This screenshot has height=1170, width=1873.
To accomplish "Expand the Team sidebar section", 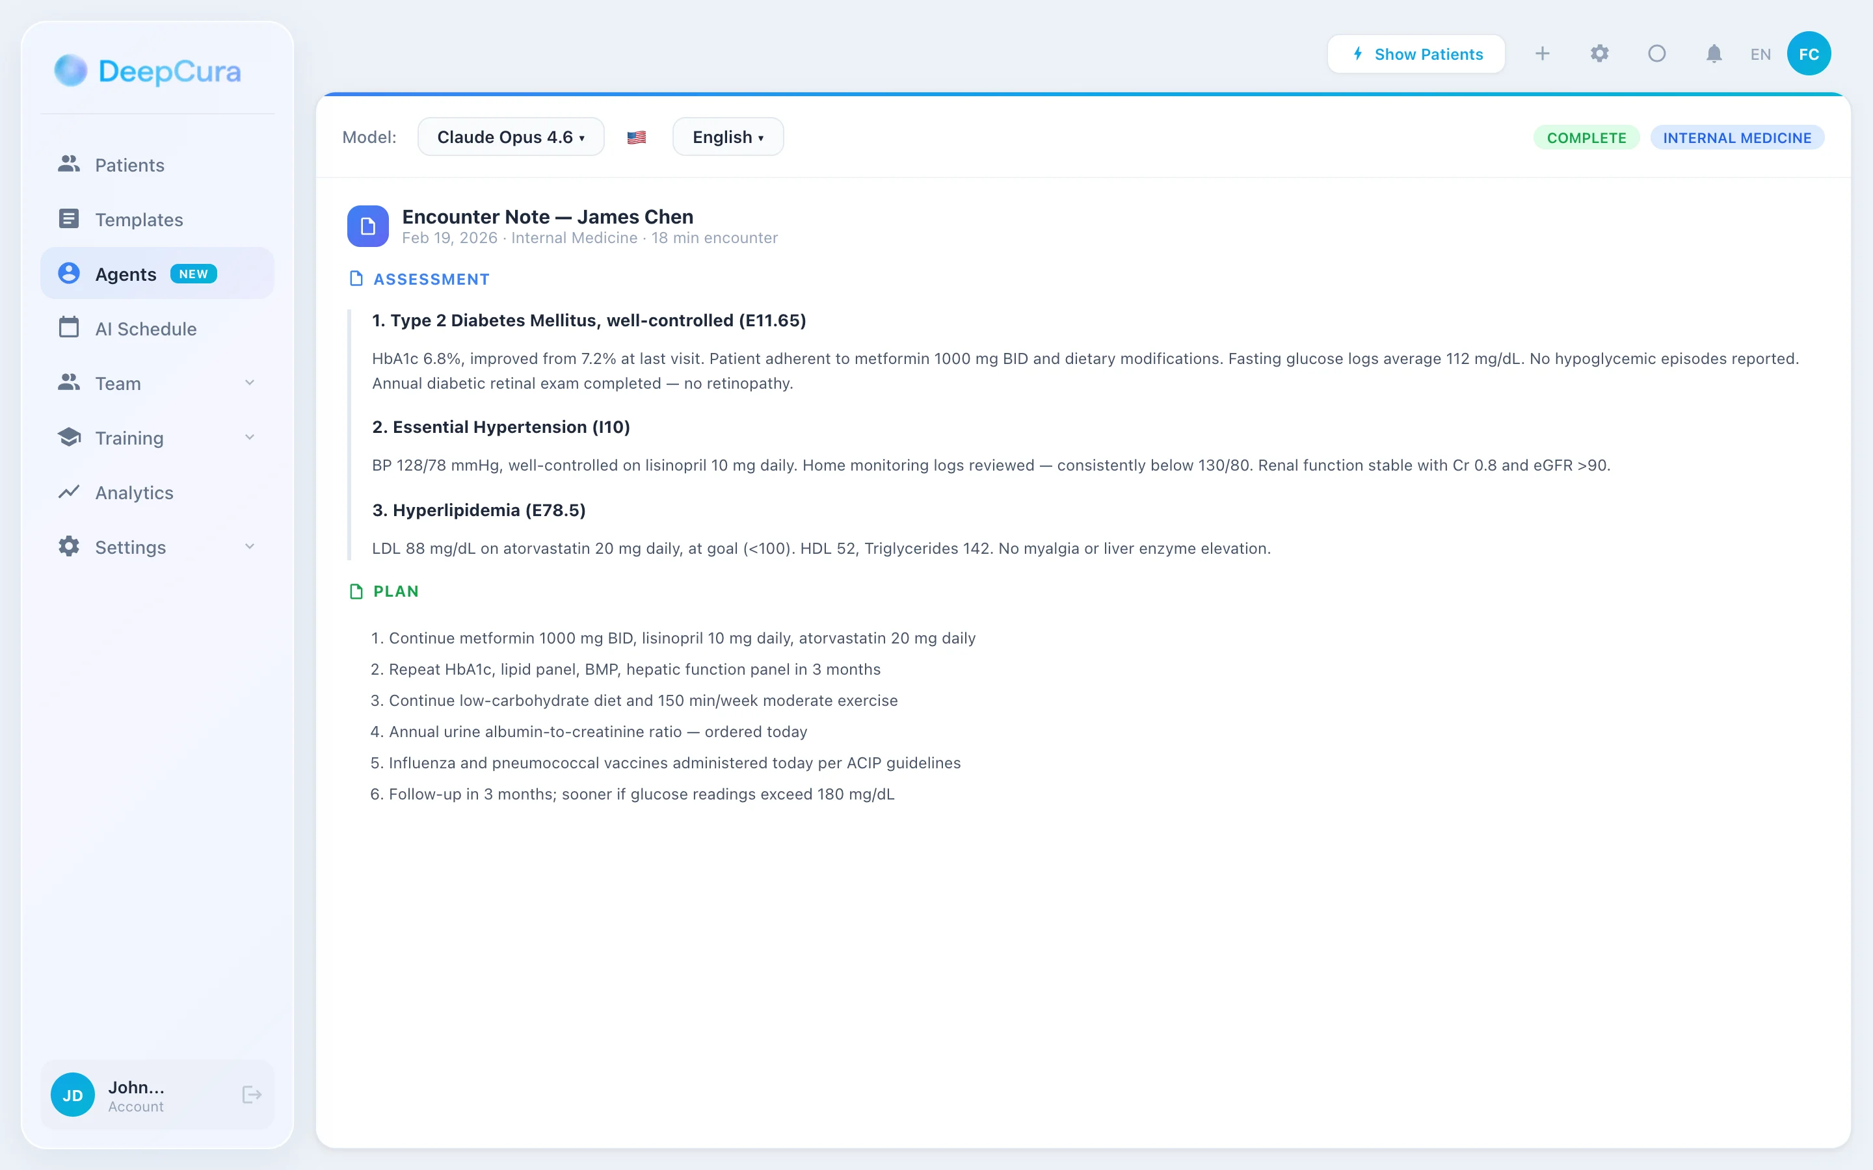I will click(x=248, y=382).
